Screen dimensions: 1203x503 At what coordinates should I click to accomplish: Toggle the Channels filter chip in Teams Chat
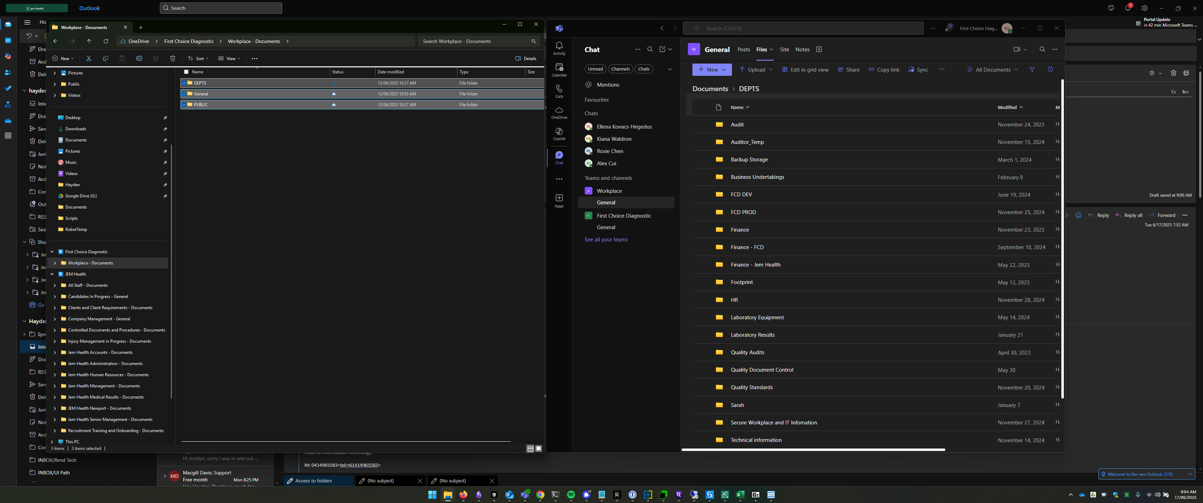621,69
